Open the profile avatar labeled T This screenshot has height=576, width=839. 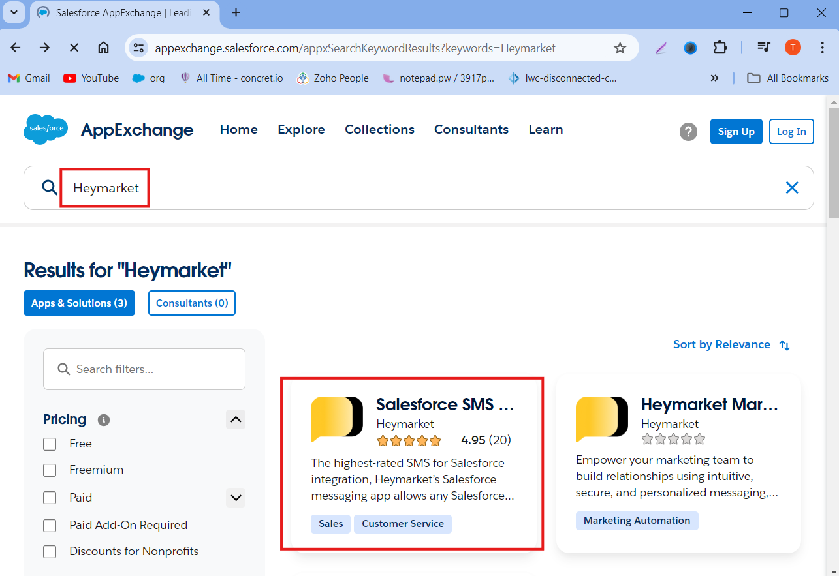pos(793,48)
